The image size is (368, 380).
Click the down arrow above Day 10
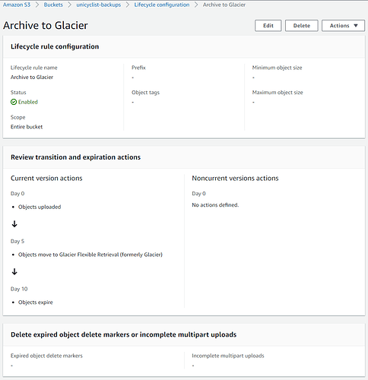pos(14,271)
